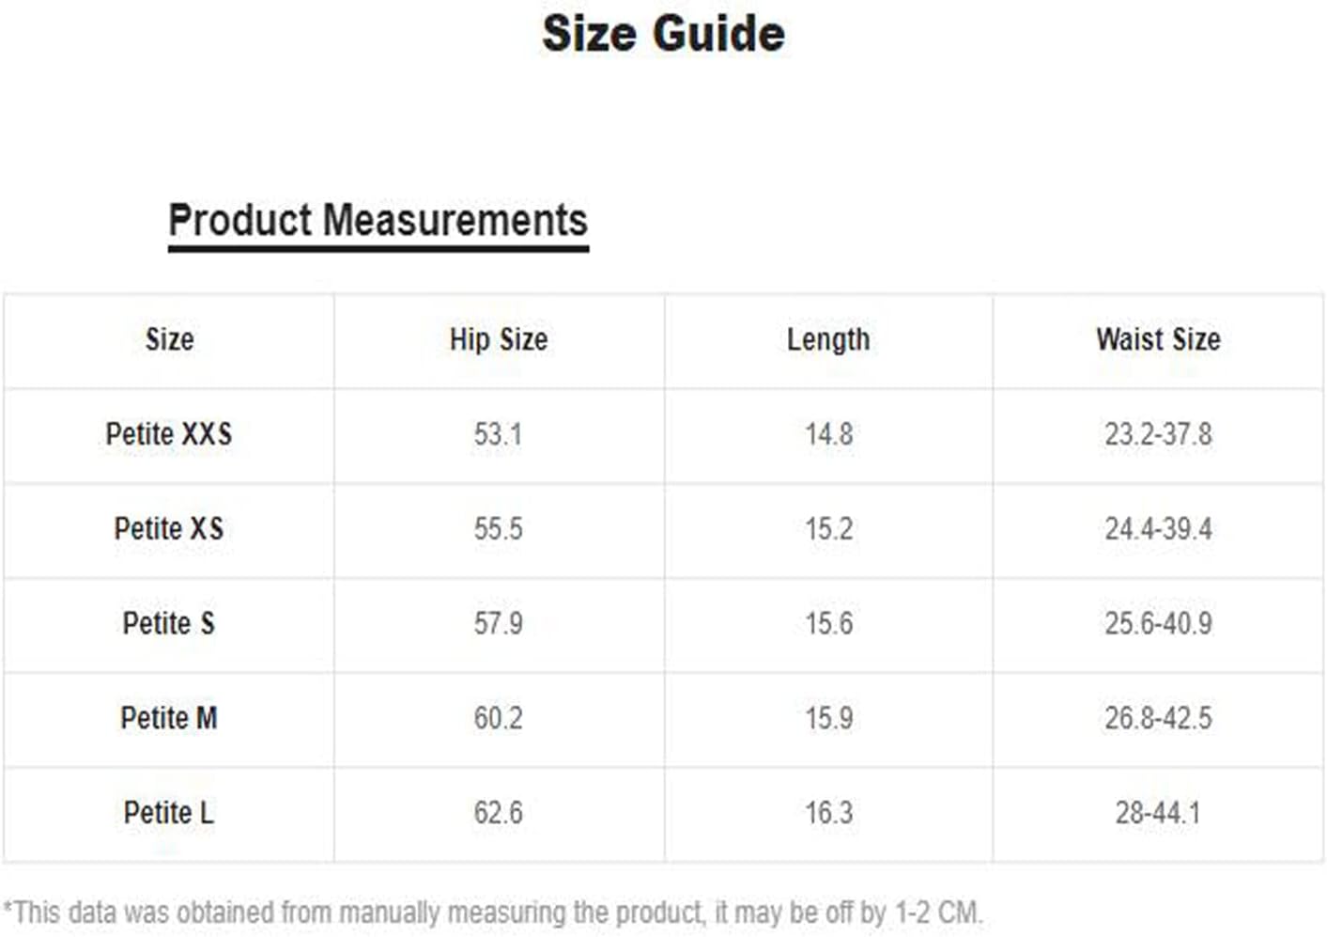This screenshot has height=937, width=1327.
Task: Click waist size value 25.6-40.9
Action: click(x=1158, y=623)
